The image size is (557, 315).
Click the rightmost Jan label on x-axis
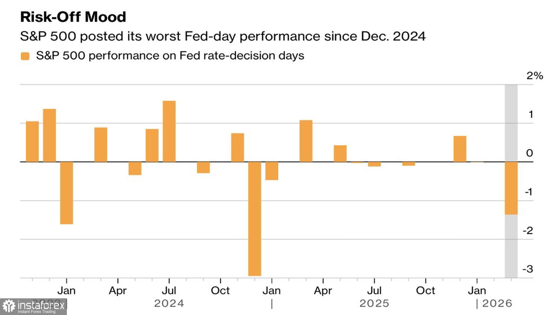(477, 291)
